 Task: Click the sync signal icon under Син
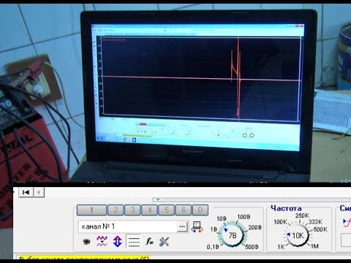click(x=347, y=223)
